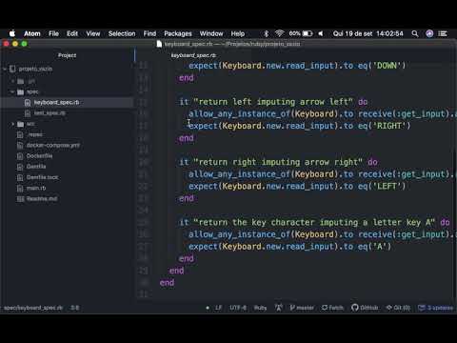Click the antenna icon in status bar
Screen dimensions: 457x343
click(279, 308)
